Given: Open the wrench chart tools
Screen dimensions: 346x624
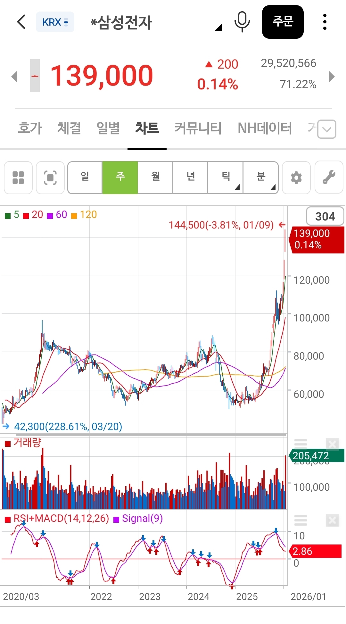Looking at the screenshot, I should click(329, 178).
